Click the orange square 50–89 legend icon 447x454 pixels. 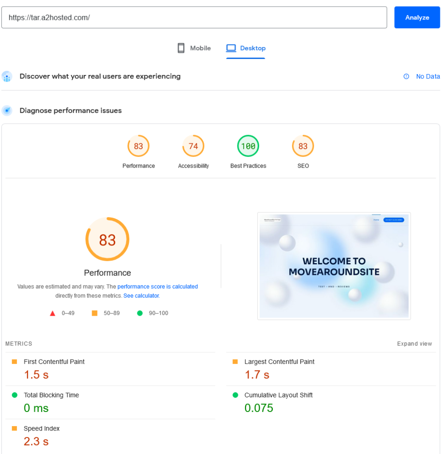click(95, 313)
